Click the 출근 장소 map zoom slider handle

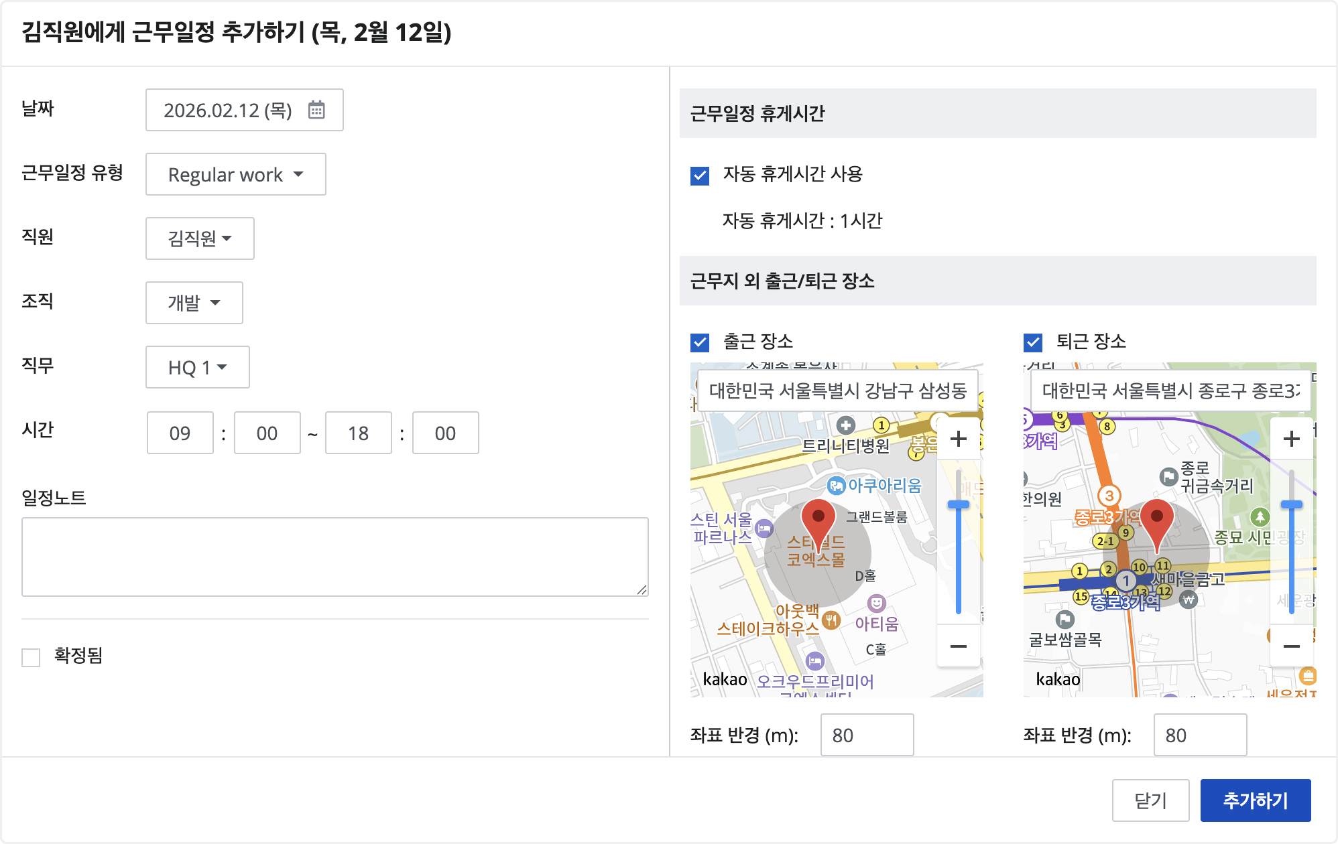959,504
